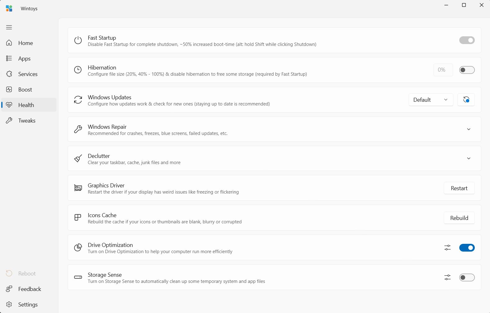Click the Wintoys logo in title bar
Viewport: 490px width, 313px height.
pyautogui.click(x=9, y=8)
